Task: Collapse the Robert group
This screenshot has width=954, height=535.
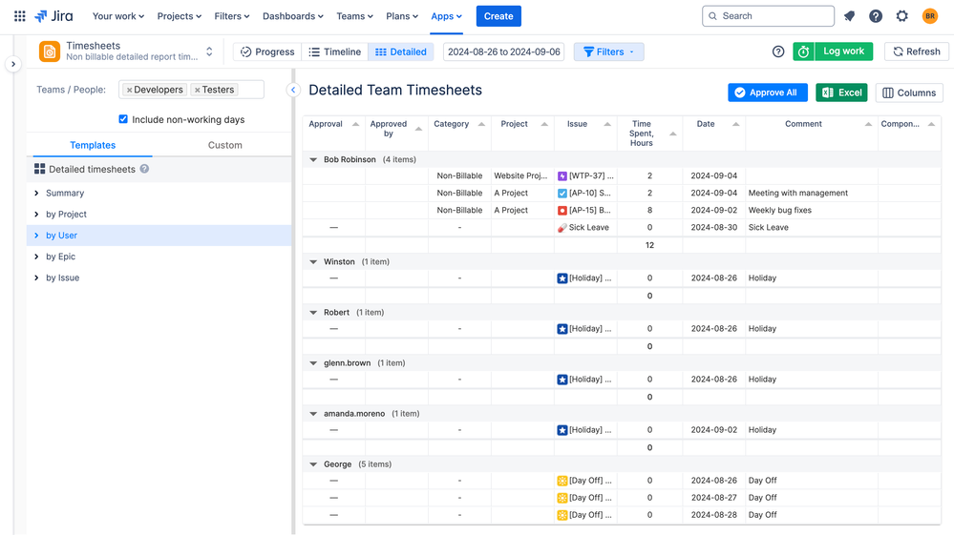Action: pos(313,313)
